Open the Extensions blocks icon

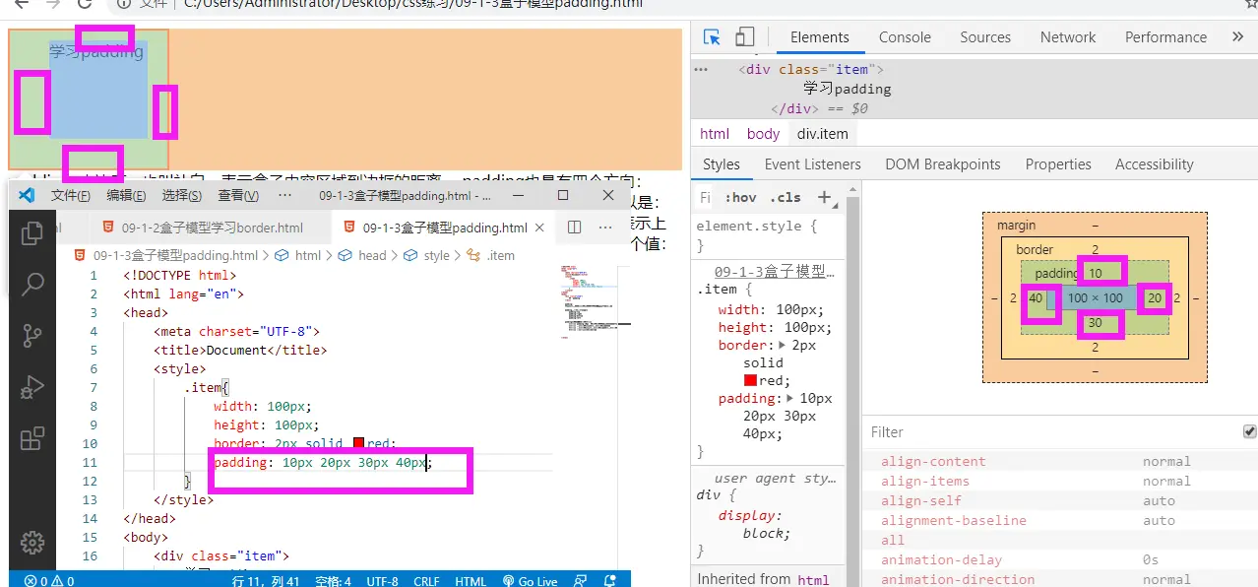(x=32, y=438)
